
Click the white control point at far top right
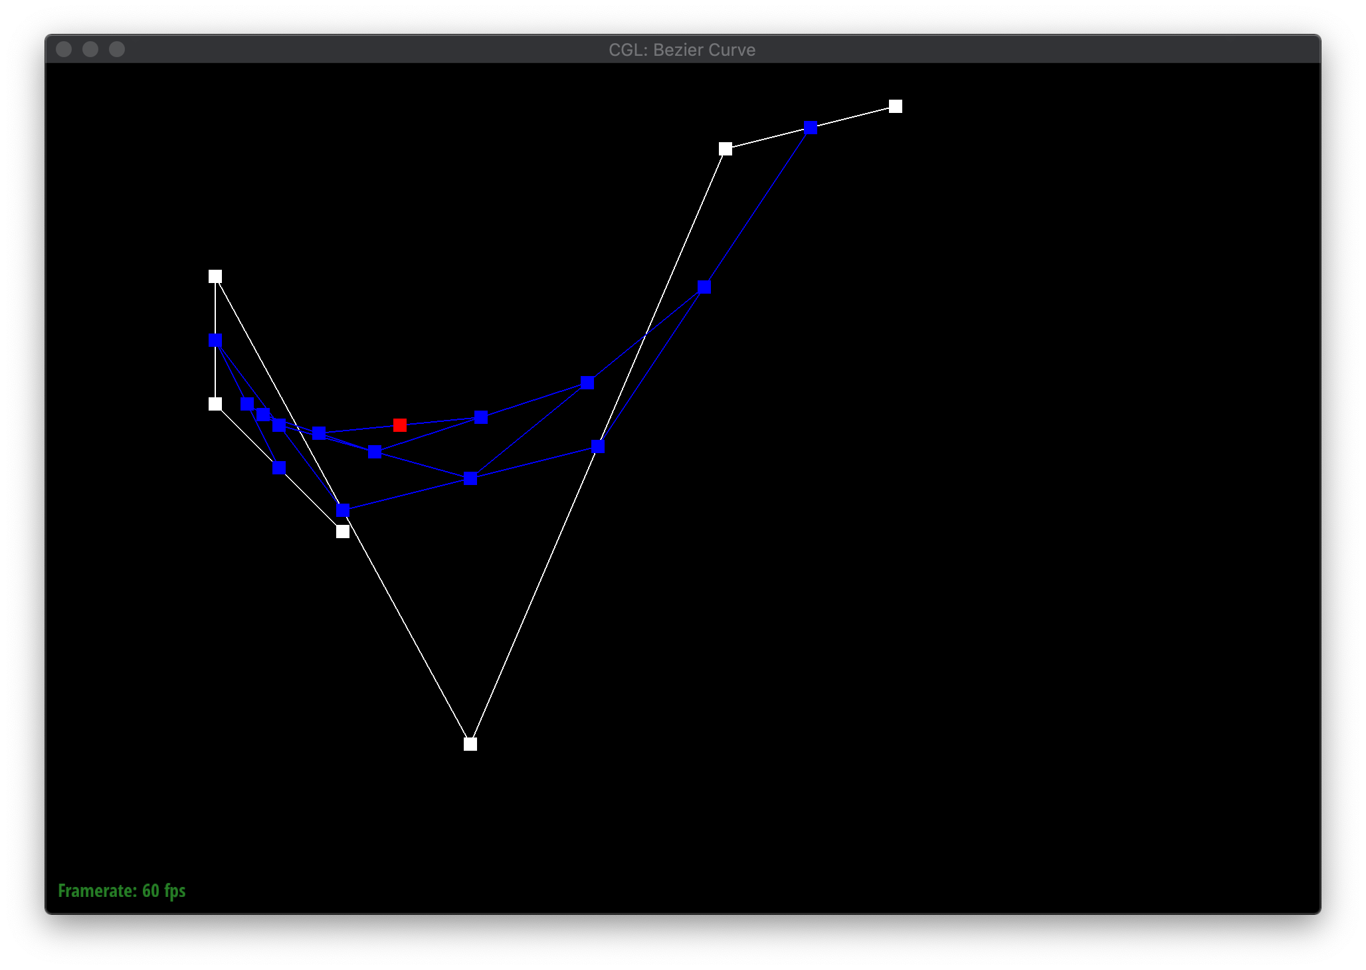896,106
